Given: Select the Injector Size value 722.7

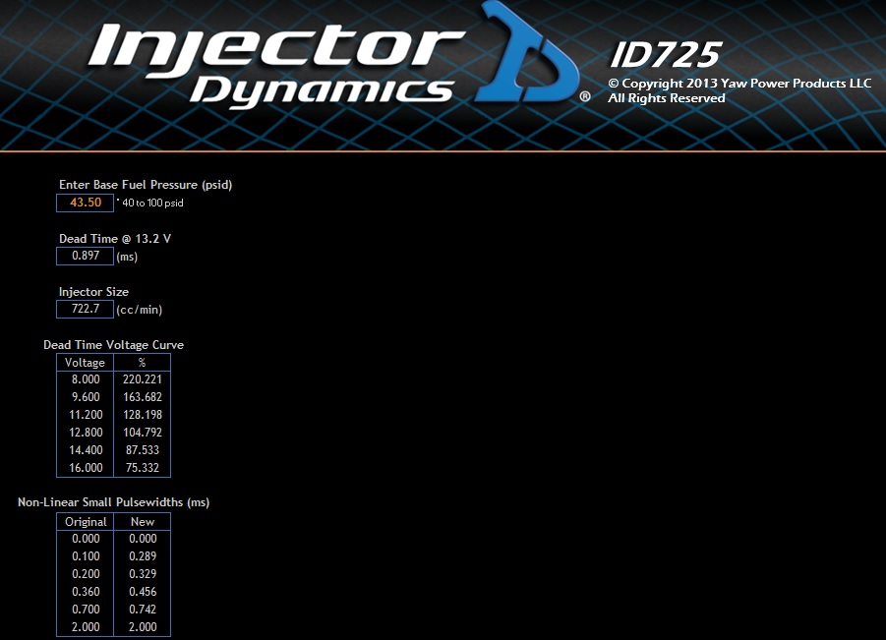Looking at the screenshot, I should click(85, 309).
